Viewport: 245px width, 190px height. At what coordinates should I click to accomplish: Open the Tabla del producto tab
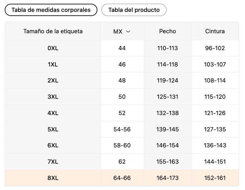[134, 10]
